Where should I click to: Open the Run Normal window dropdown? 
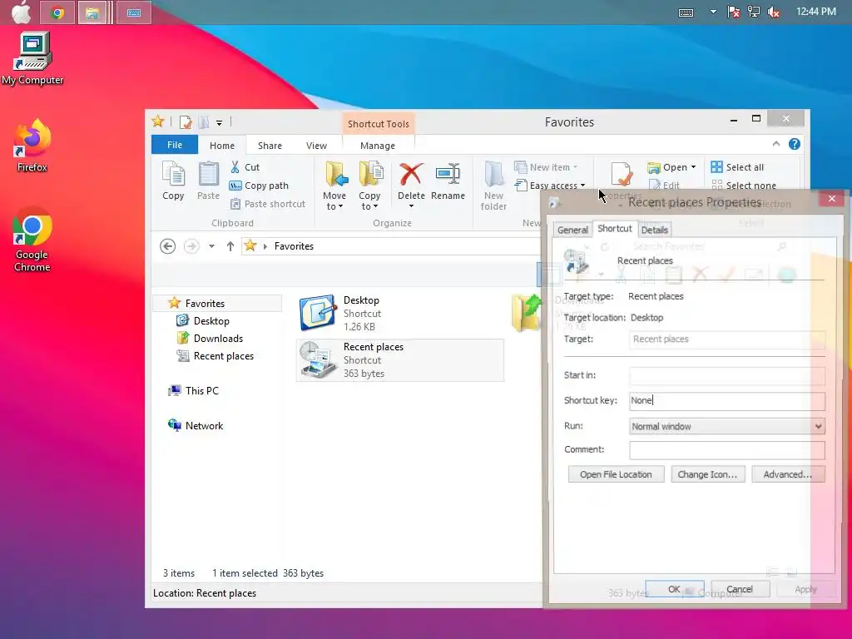pos(727,427)
